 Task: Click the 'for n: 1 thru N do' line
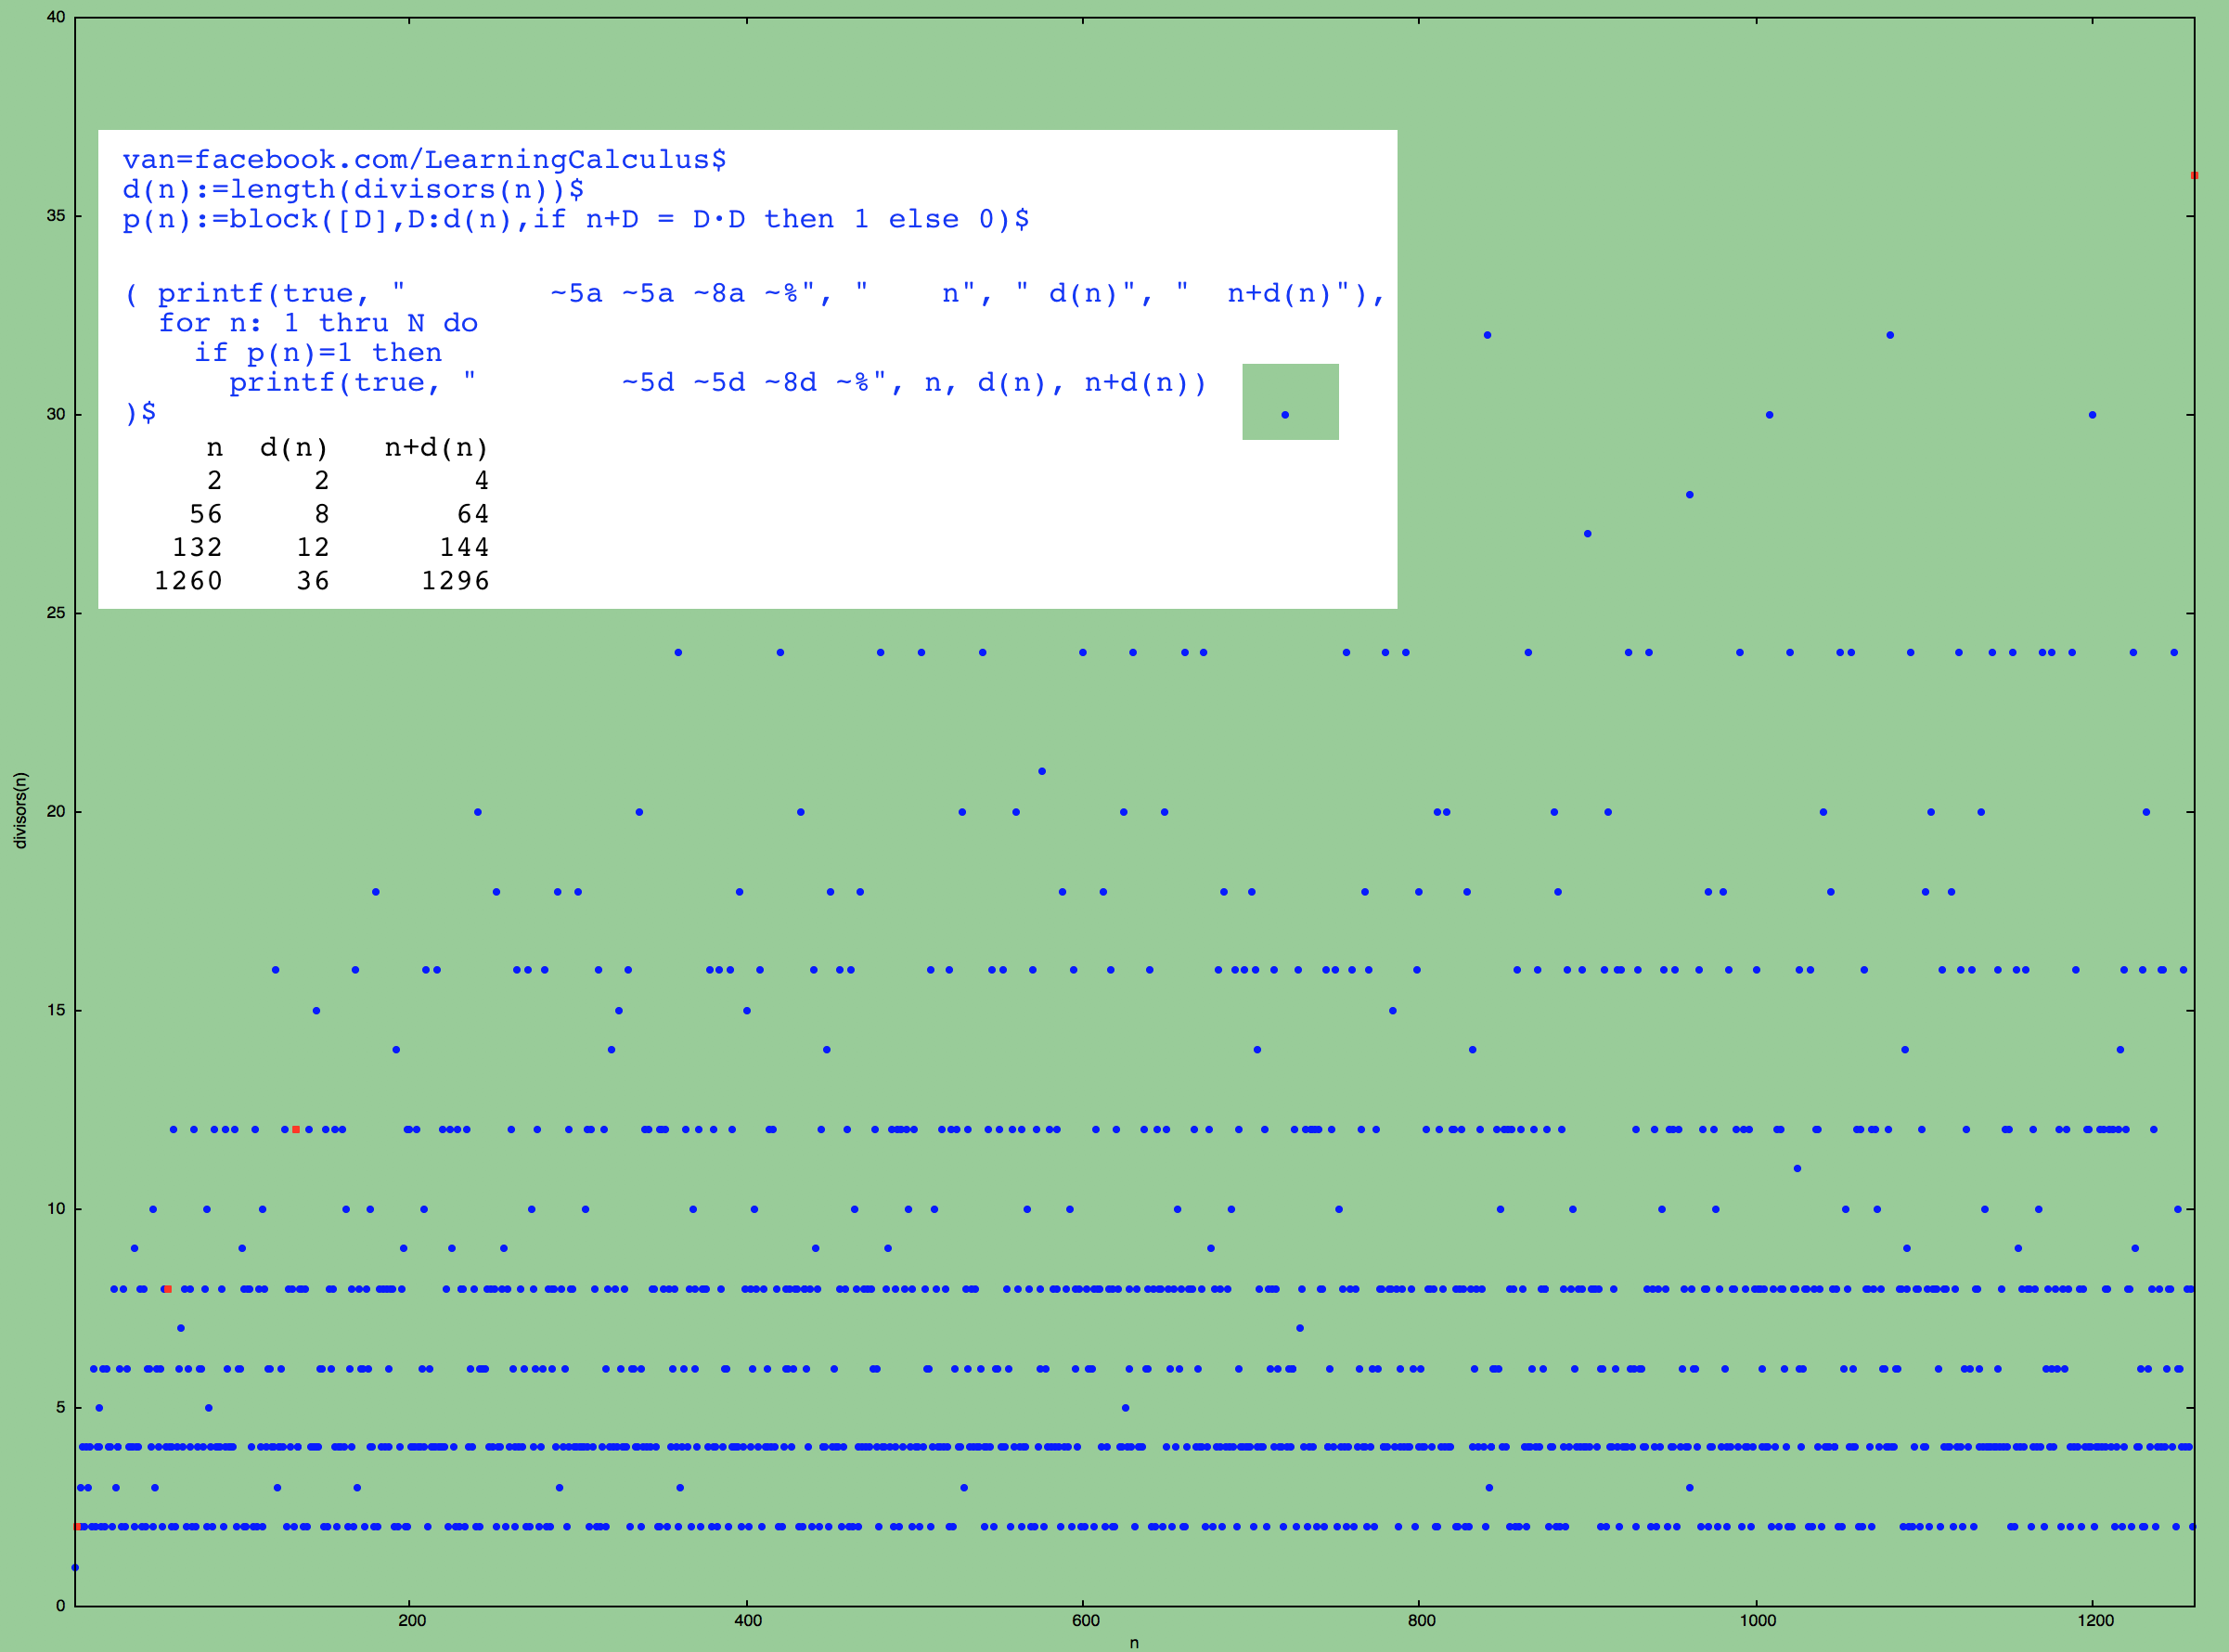pyautogui.click(x=318, y=323)
